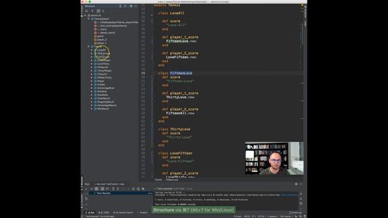Expand all nodes in Structure panel
This screenshot has height=218, width=388.
(120, 6)
